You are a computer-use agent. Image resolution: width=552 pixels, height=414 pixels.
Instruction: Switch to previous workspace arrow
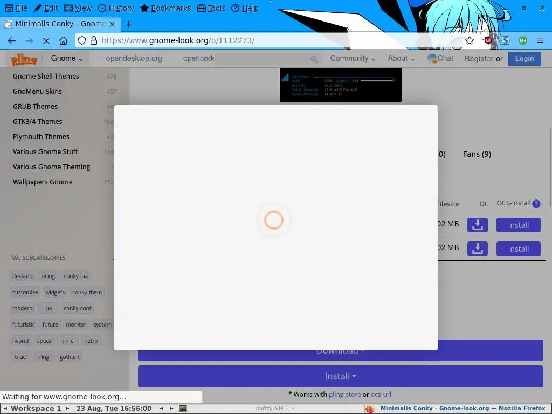pos(5,409)
